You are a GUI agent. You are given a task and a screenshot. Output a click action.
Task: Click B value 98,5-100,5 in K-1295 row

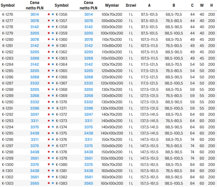[x=174, y=133]
